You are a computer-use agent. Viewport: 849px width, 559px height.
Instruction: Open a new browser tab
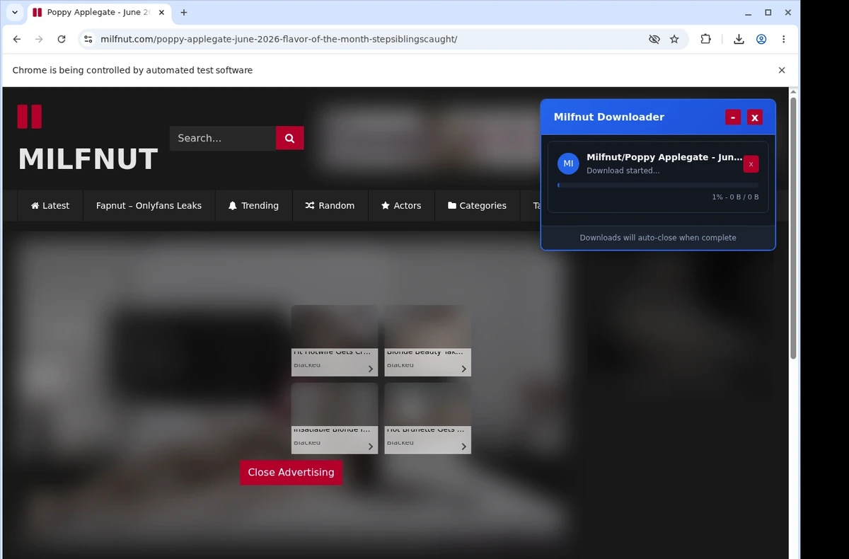coord(184,12)
